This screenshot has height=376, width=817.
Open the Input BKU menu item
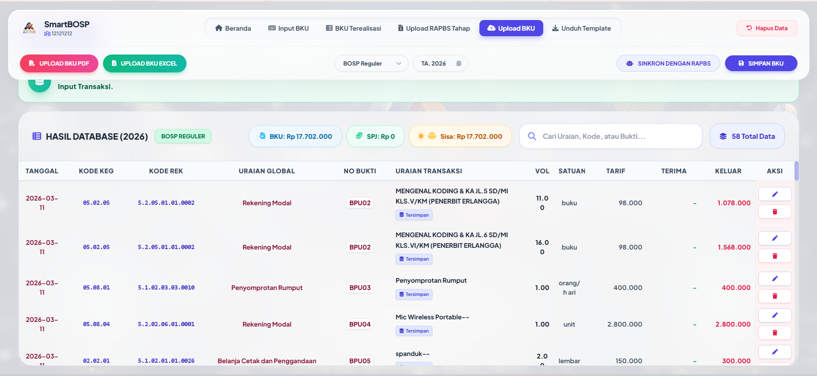coord(289,29)
